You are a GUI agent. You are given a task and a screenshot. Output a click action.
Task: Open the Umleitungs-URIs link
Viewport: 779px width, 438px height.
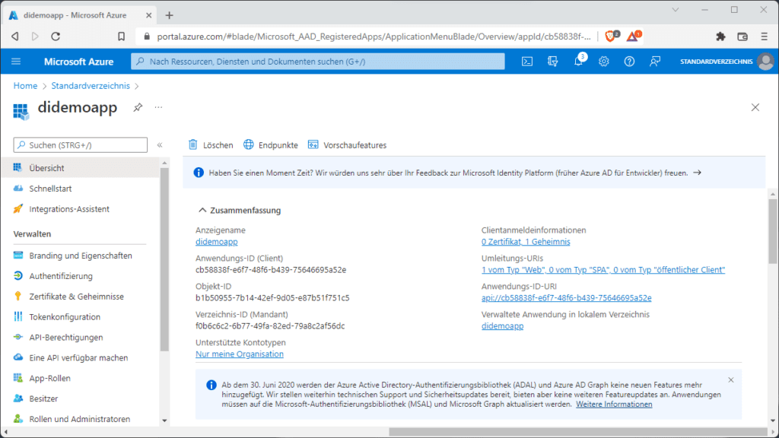(x=603, y=270)
